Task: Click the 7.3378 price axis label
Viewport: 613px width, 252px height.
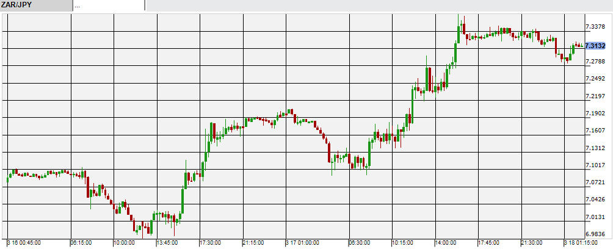Action: point(595,27)
